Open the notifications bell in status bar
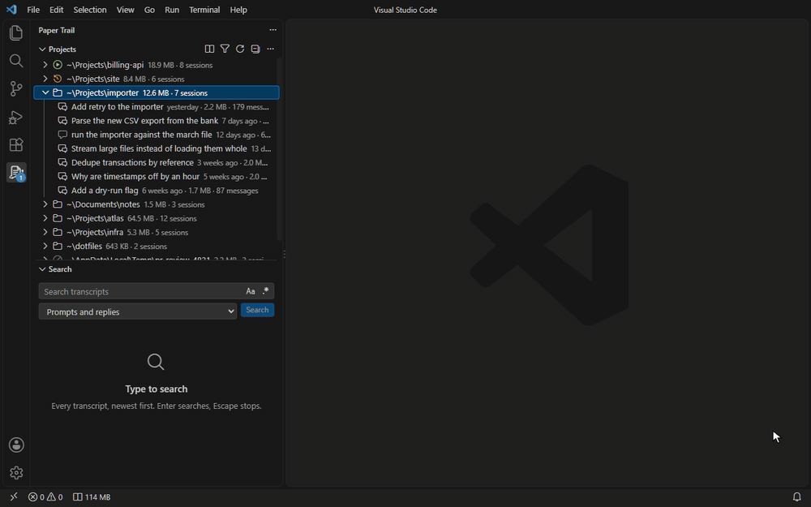The image size is (811, 507). (x=797, y=496)
